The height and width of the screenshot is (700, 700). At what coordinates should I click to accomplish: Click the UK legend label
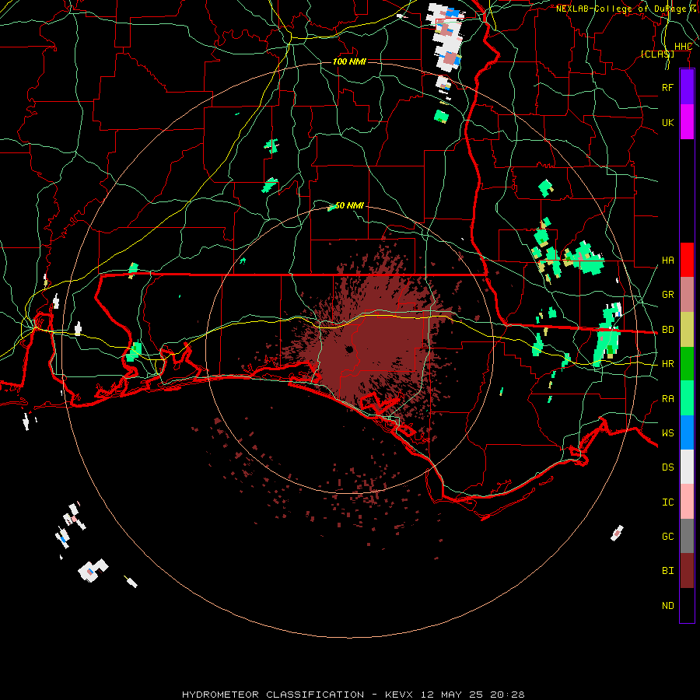click(x=667, y=122)
